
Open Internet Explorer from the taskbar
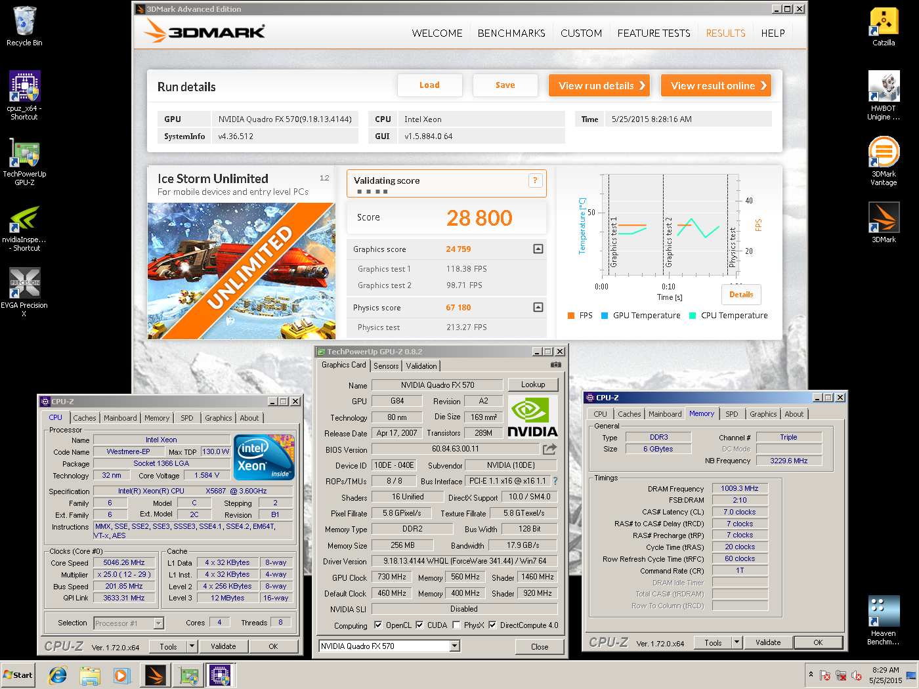(58, 675)
